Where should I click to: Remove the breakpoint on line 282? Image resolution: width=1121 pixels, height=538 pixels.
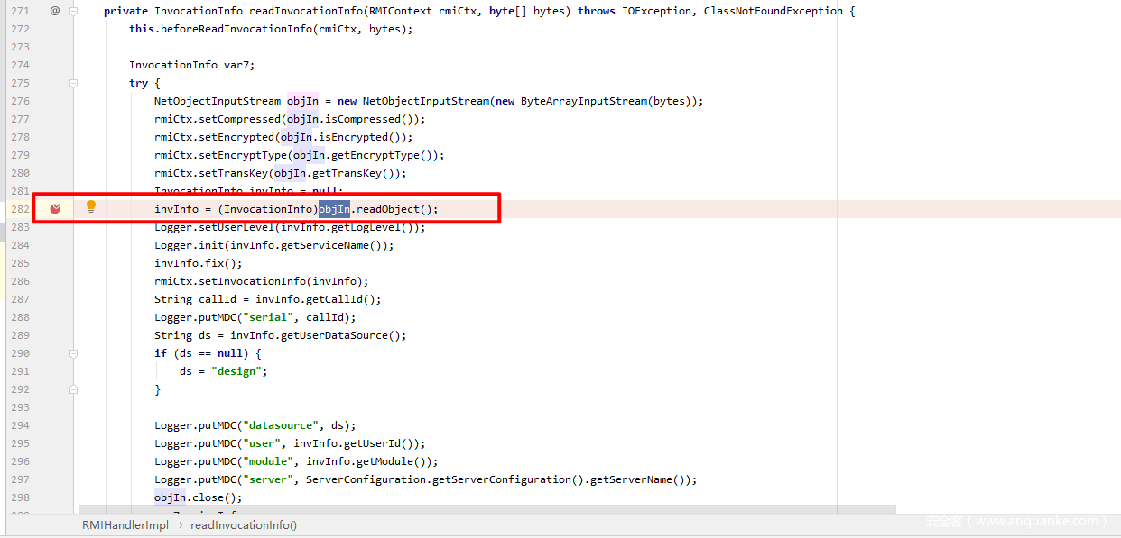55,209
